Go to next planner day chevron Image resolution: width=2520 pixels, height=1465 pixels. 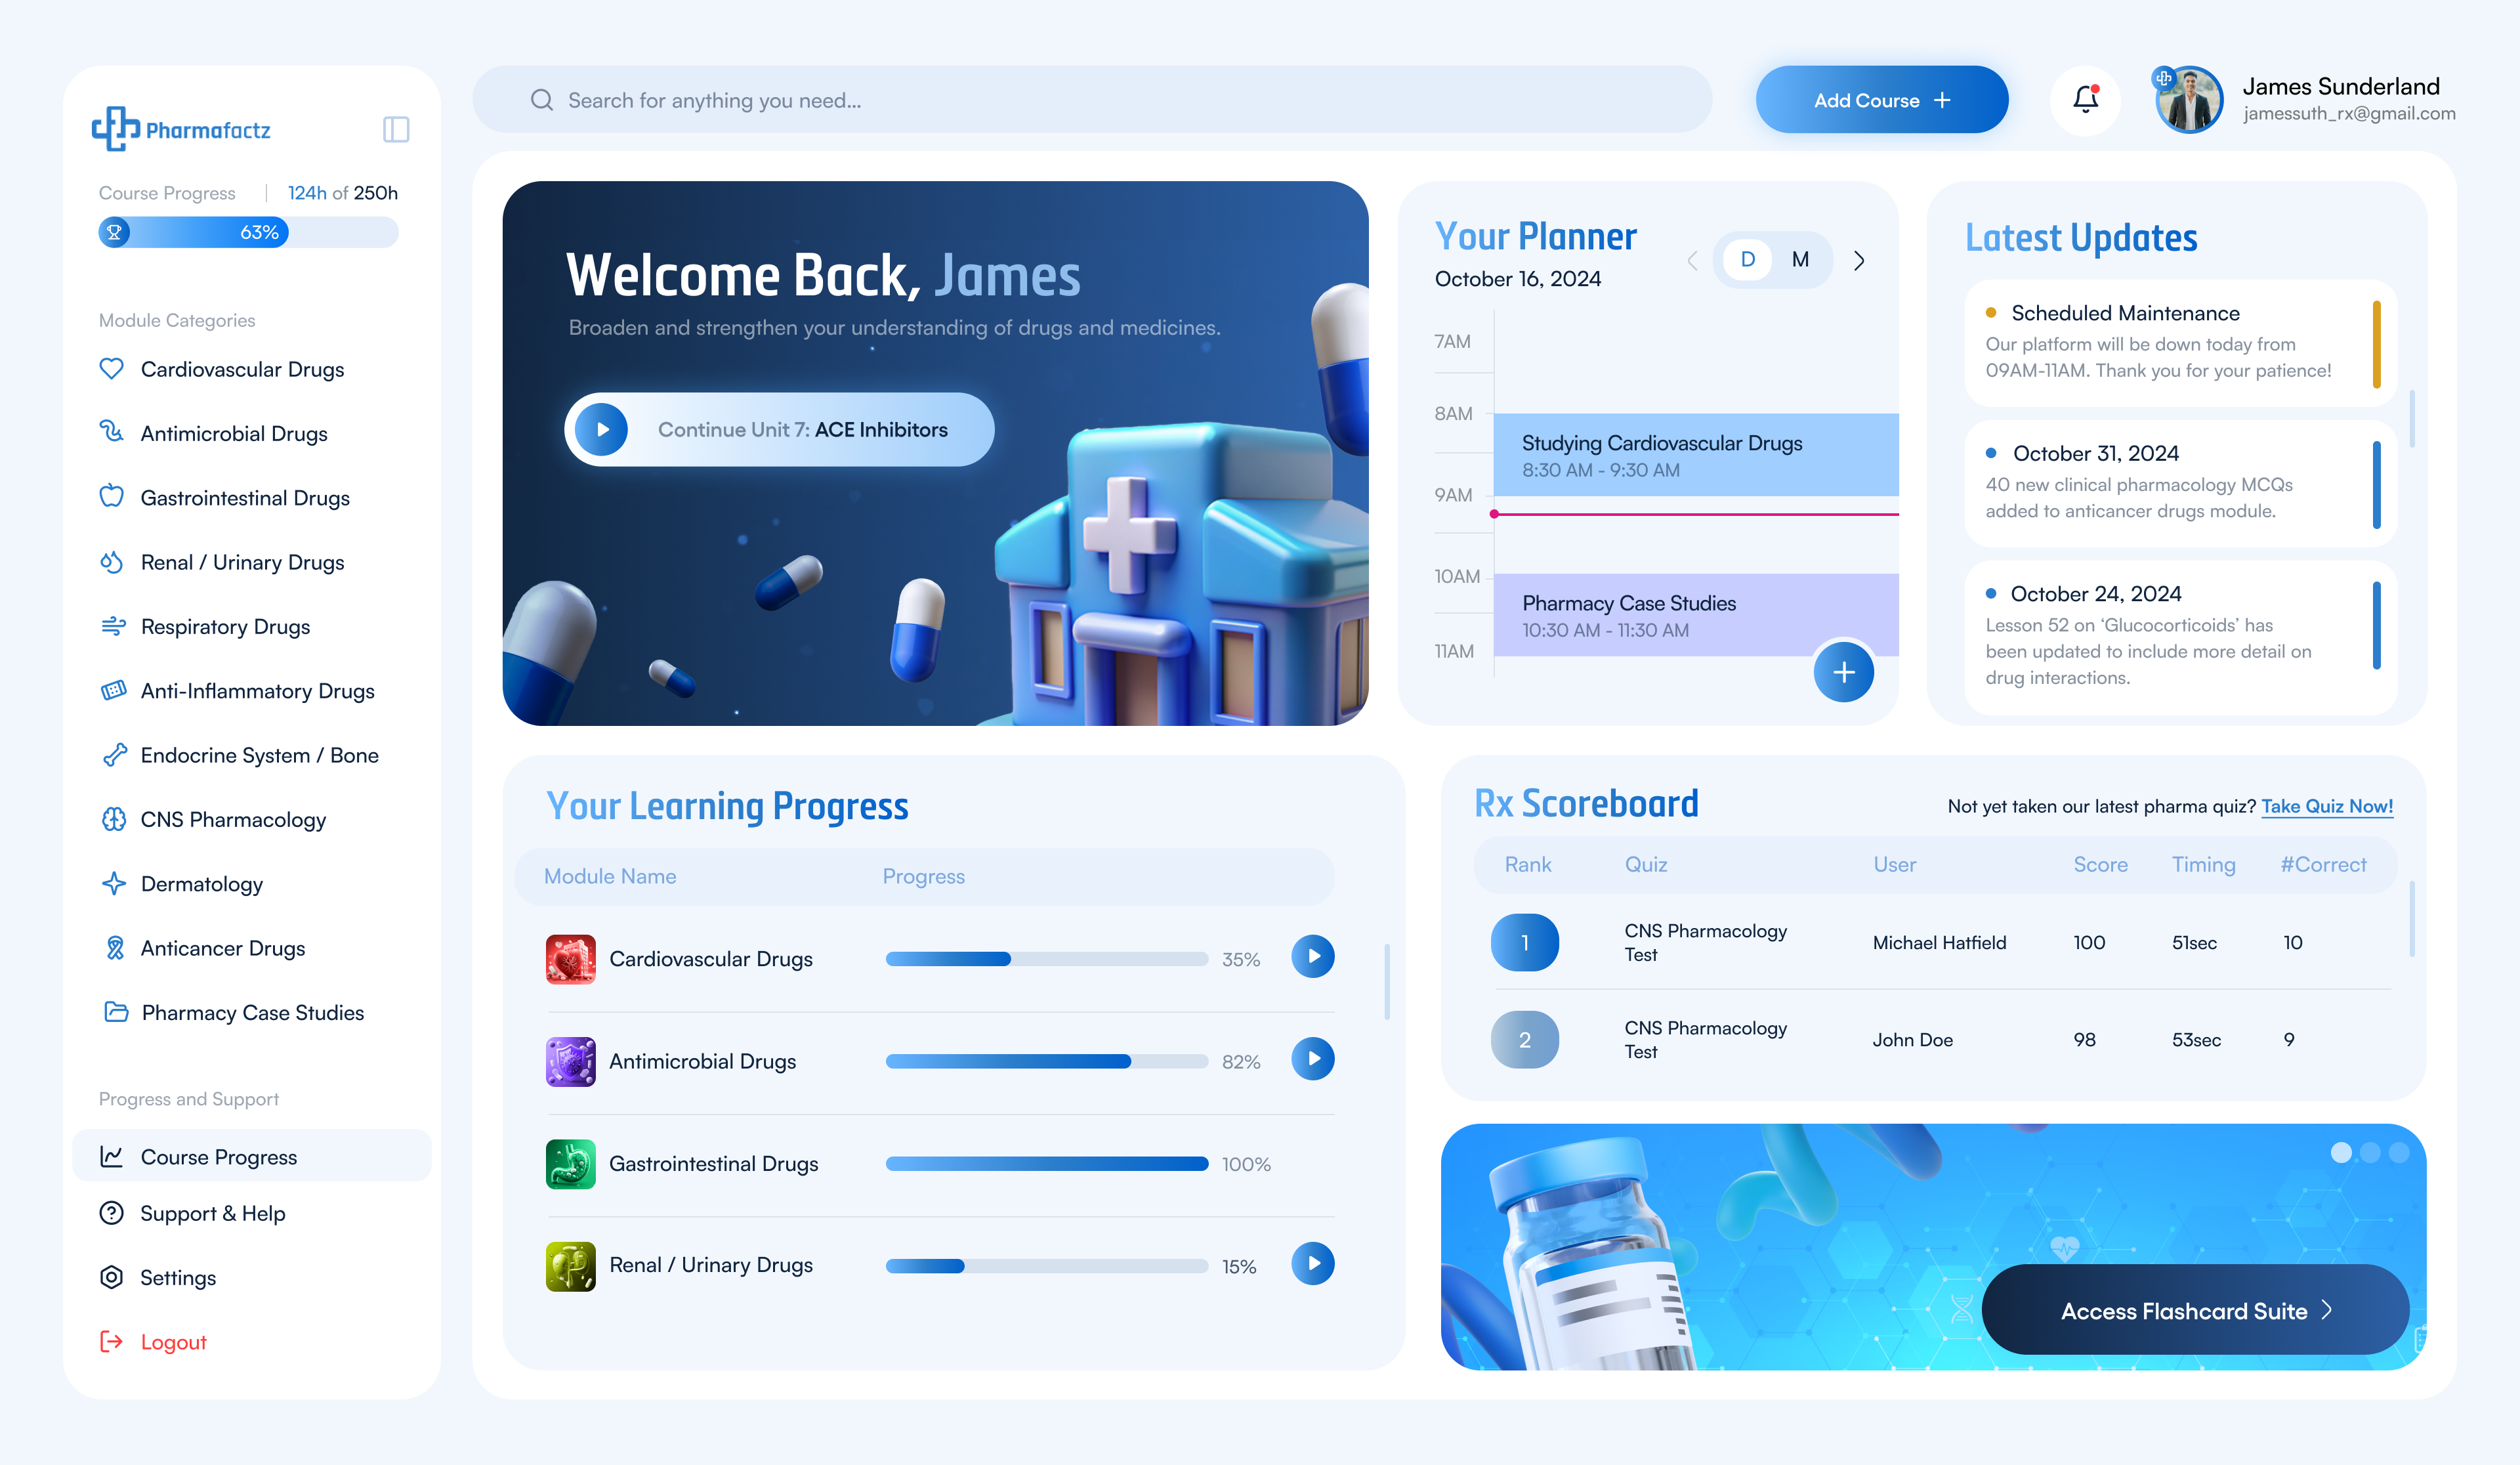(1858, 261)
